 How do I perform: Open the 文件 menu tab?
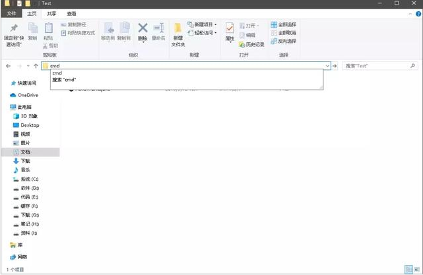pyautogui.click(x=11, y=13)
